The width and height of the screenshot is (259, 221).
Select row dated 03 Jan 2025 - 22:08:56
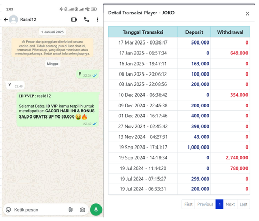(179, 84)
